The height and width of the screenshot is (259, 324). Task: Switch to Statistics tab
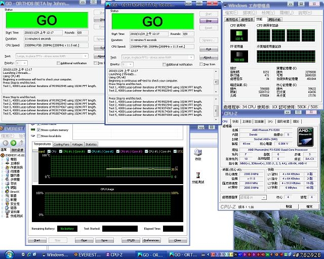point(91,144)
